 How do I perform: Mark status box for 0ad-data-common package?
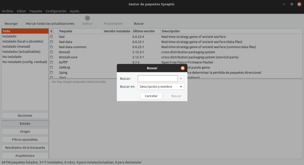coord(51,47)
